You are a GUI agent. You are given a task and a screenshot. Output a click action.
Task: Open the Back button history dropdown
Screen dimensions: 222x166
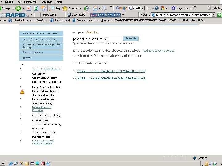(x=13, y=8)
